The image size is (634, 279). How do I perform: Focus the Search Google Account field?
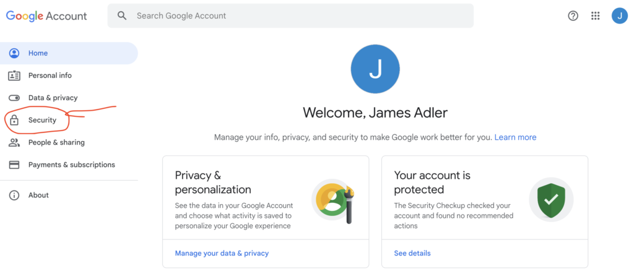tap(297, 15)
